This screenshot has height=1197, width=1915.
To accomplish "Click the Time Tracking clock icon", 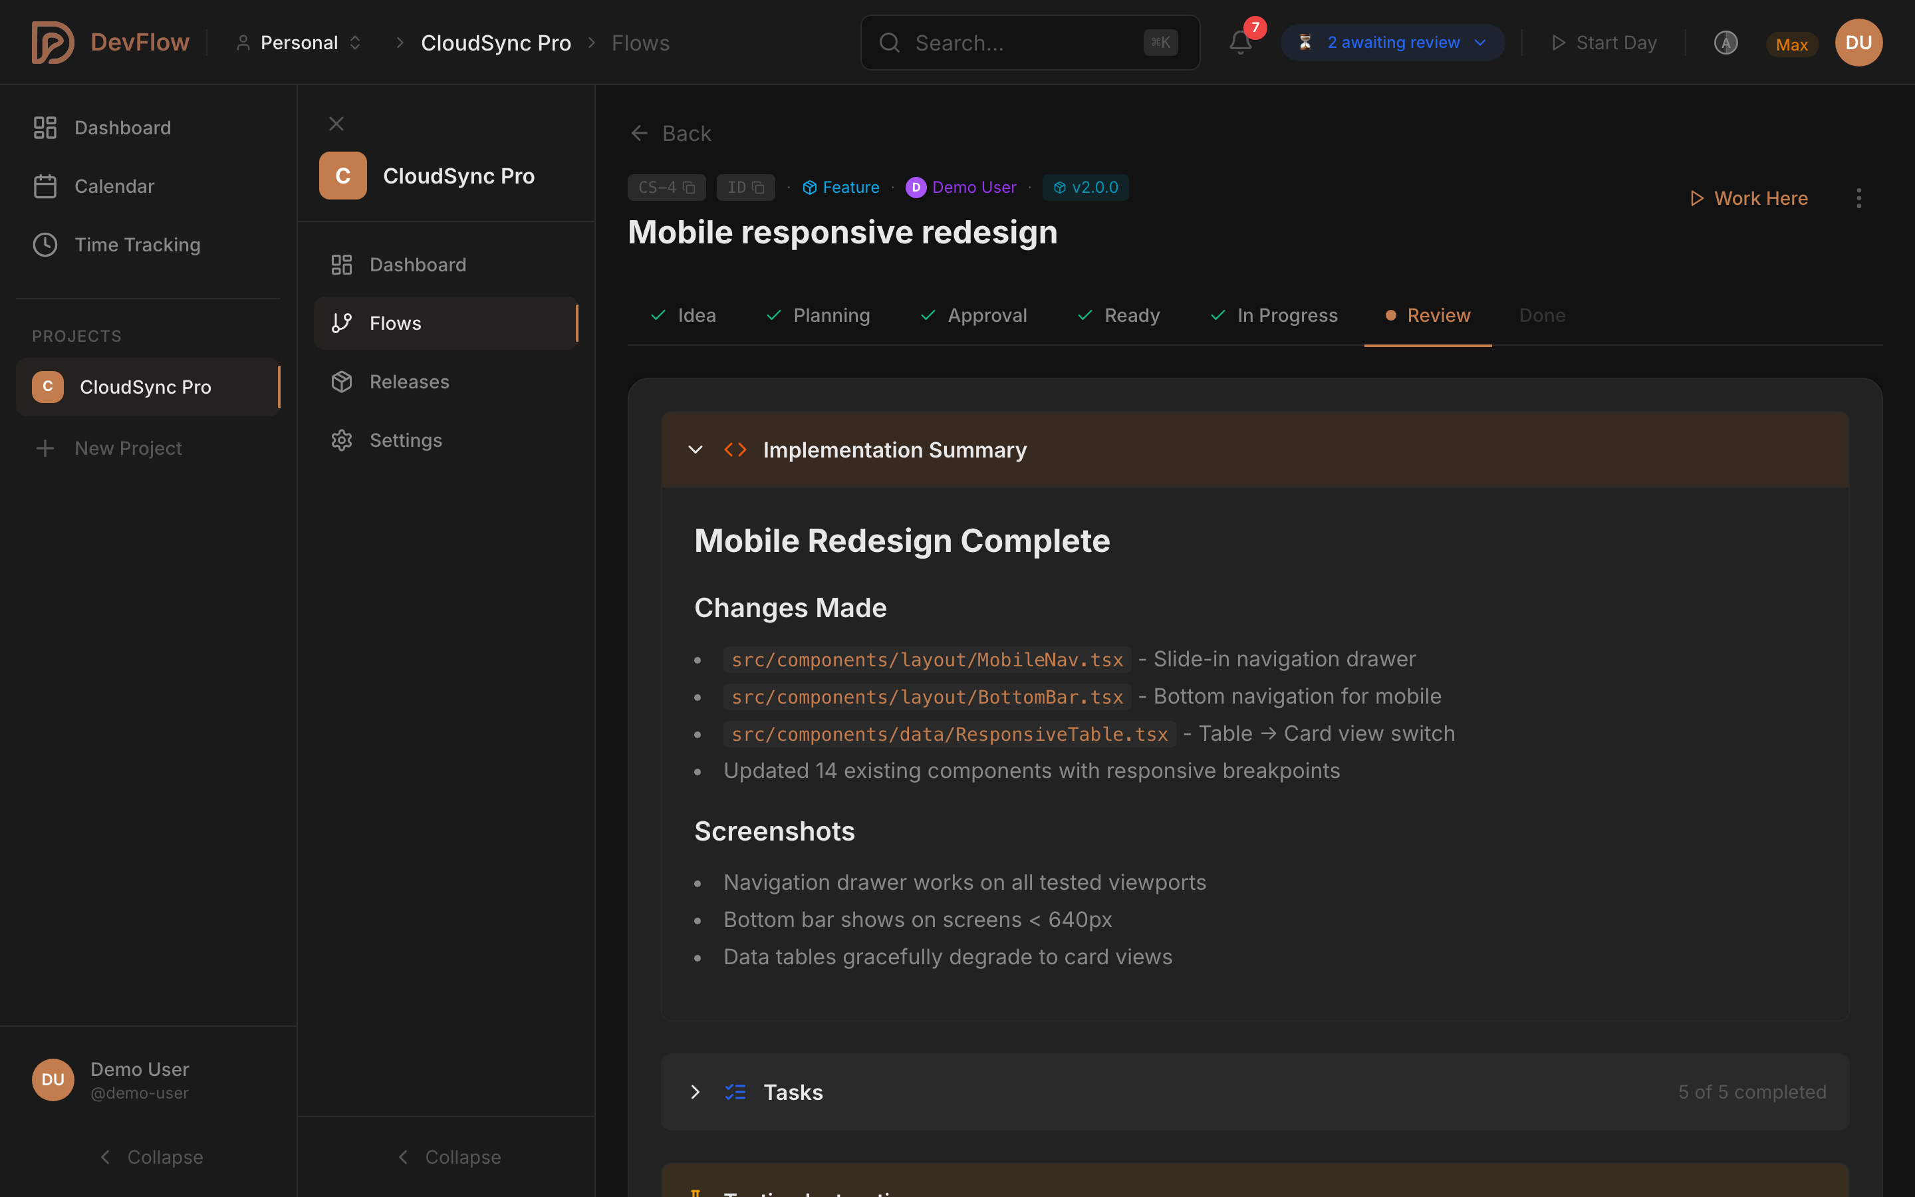I will (x=45, y=245).
